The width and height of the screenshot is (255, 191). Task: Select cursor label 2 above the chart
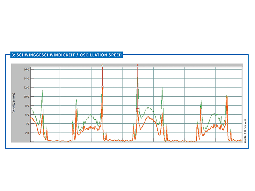(x=102, y=65)
